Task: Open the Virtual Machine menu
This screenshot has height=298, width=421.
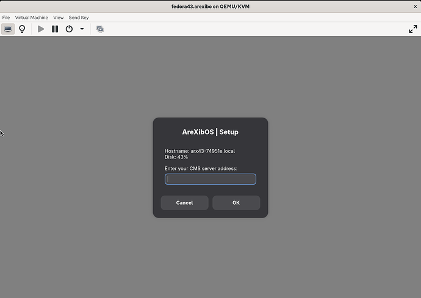Action: [x=31, y=18]
